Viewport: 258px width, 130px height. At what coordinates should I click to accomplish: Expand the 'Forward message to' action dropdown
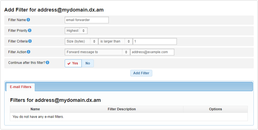point(97,52)
